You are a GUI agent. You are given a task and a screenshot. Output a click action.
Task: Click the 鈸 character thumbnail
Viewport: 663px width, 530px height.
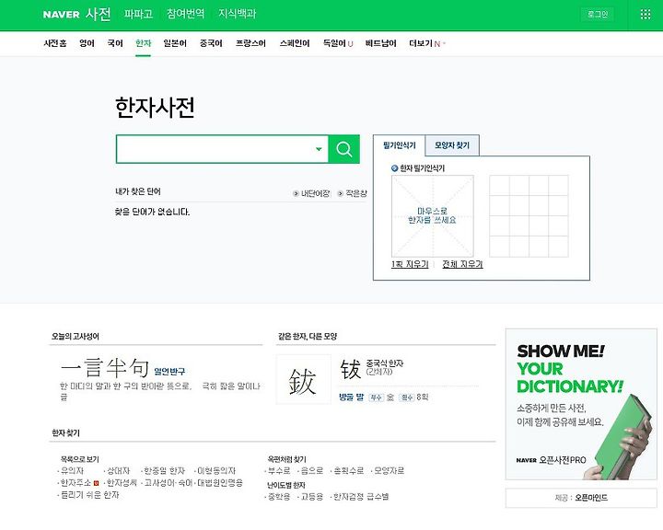[303, 379]
